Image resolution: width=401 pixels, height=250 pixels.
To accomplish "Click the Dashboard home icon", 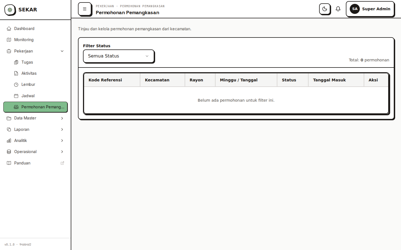I will 9,29.
